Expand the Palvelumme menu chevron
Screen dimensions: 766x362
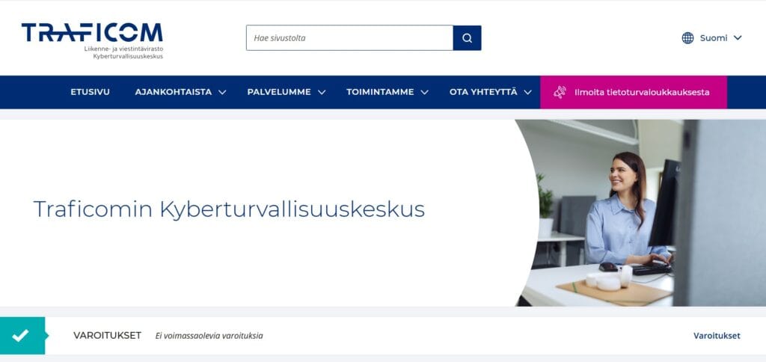(322, 92)
